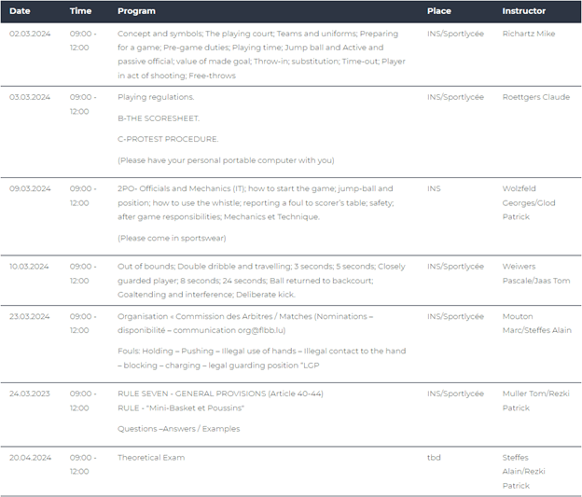Click the 03.03.2024 date entry
This screenshot has height=497, width=582.
(30, 97)
